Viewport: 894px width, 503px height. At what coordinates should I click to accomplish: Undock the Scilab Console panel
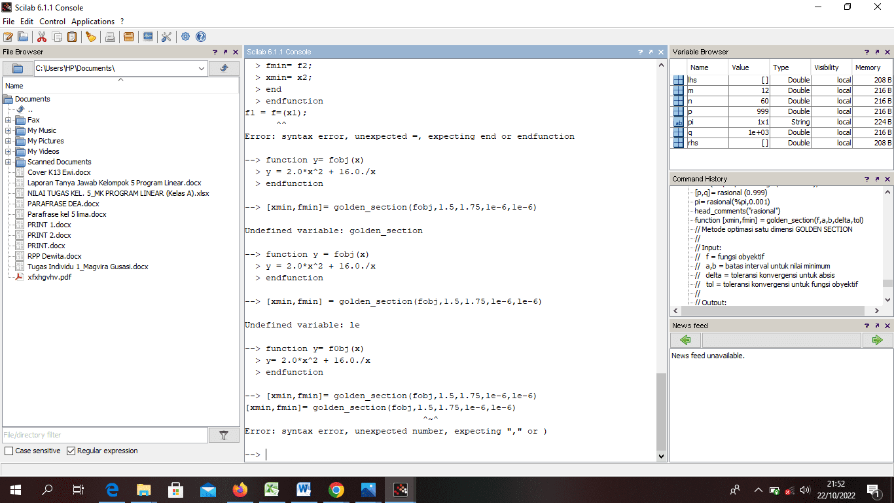point(651,52)
